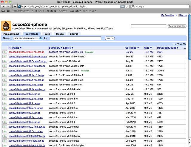Open cocos2d-iphone-0.99.4.tar.gz link
191x147 pixels.
[24, 71]
